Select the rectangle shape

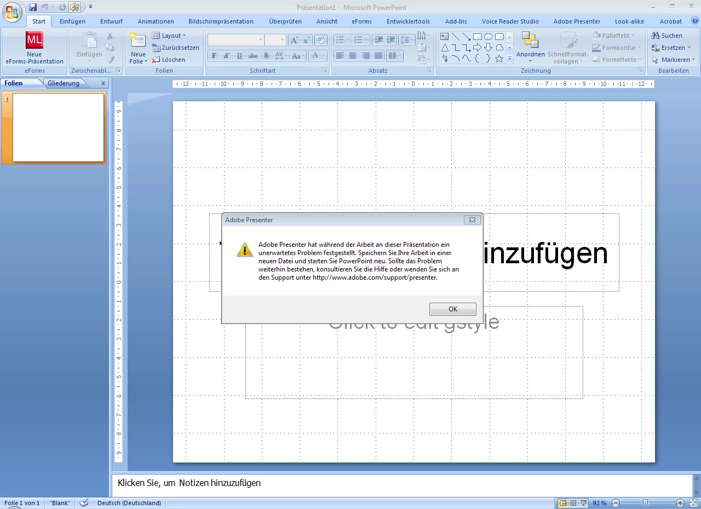tap(478, 37)
